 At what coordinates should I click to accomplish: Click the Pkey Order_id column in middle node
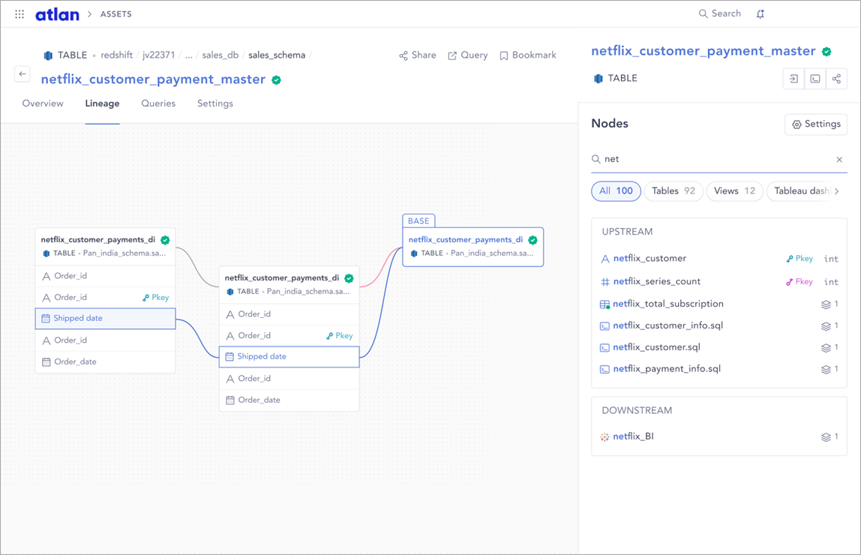tap(289, 336)
